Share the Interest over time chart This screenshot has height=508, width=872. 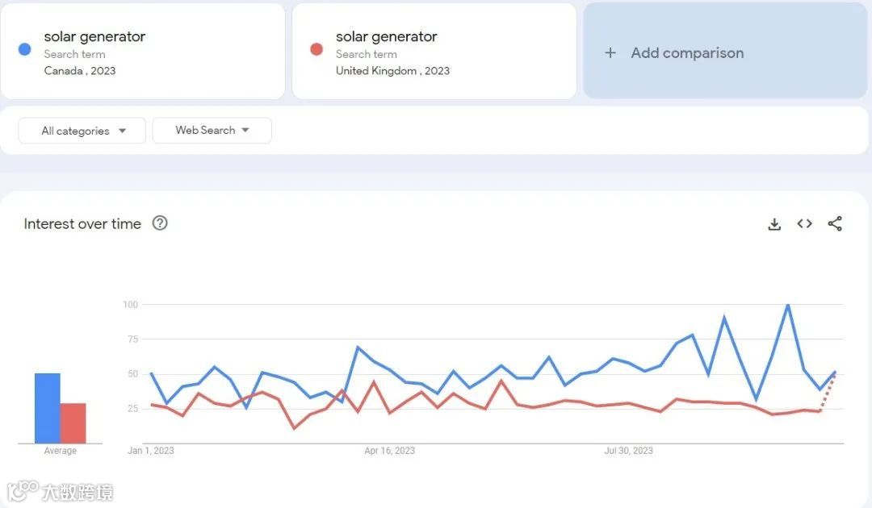(836, 224)
